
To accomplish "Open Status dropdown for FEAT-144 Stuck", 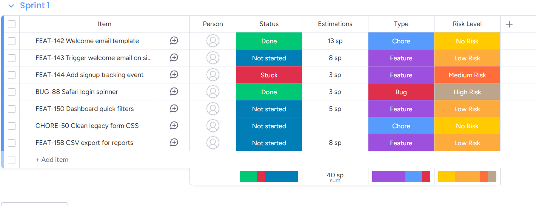I will pos(269,75).
